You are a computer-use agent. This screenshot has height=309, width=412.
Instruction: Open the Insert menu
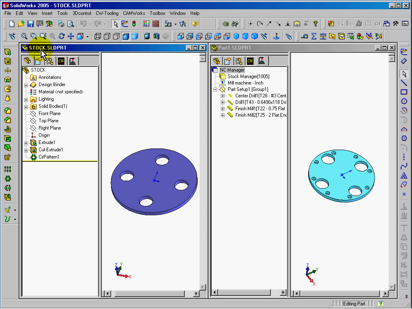pyautogui.click(x=47, y=13)
